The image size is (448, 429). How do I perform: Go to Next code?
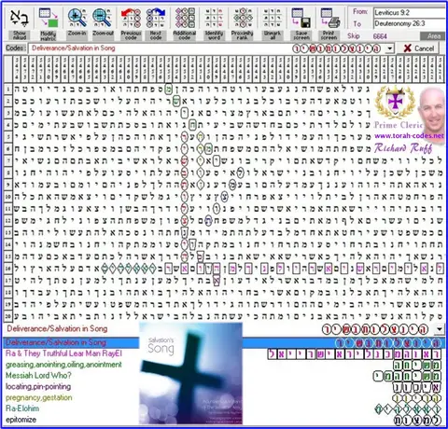[156, 18]
